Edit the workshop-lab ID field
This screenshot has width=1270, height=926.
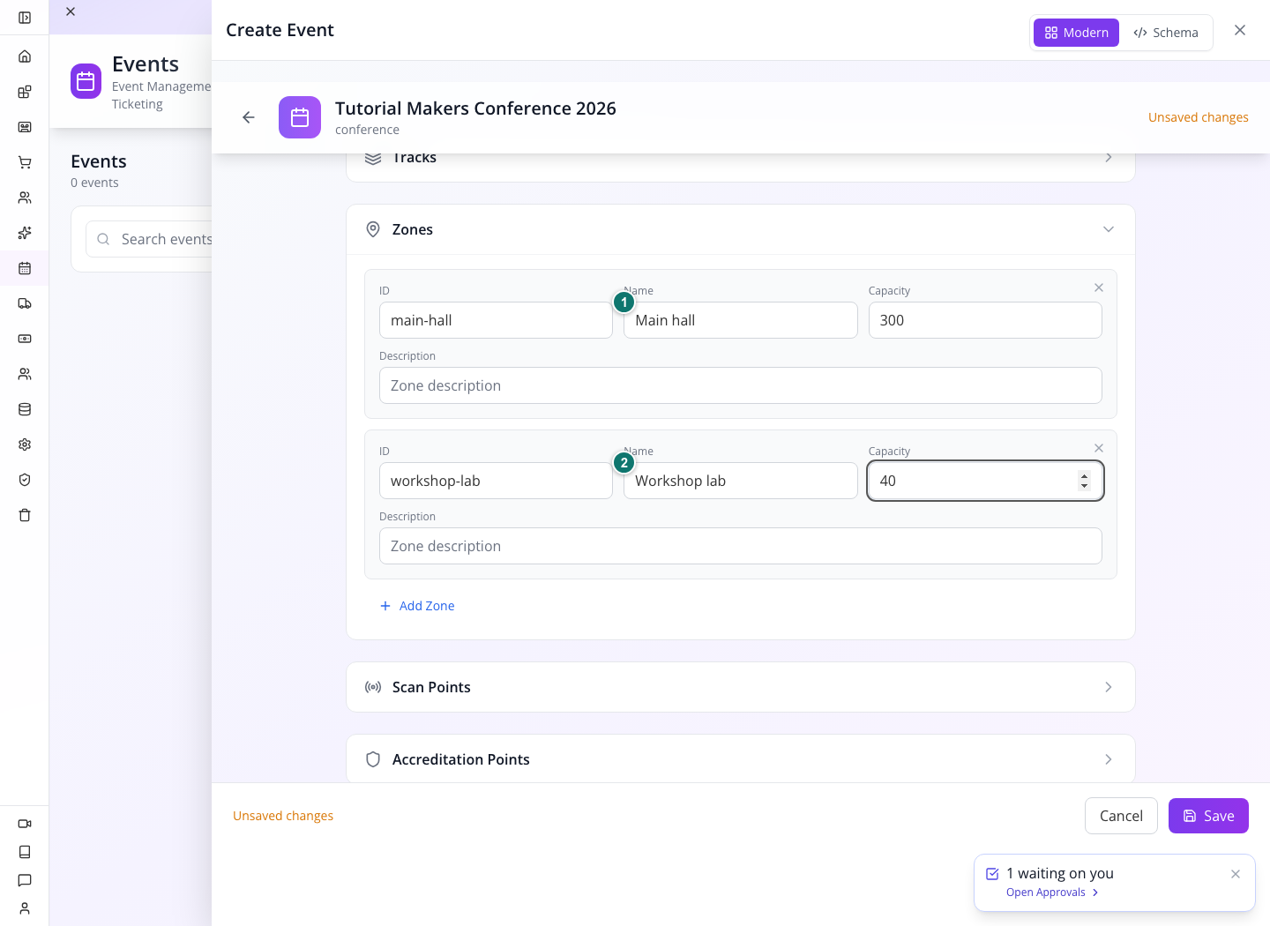[496, 481]
